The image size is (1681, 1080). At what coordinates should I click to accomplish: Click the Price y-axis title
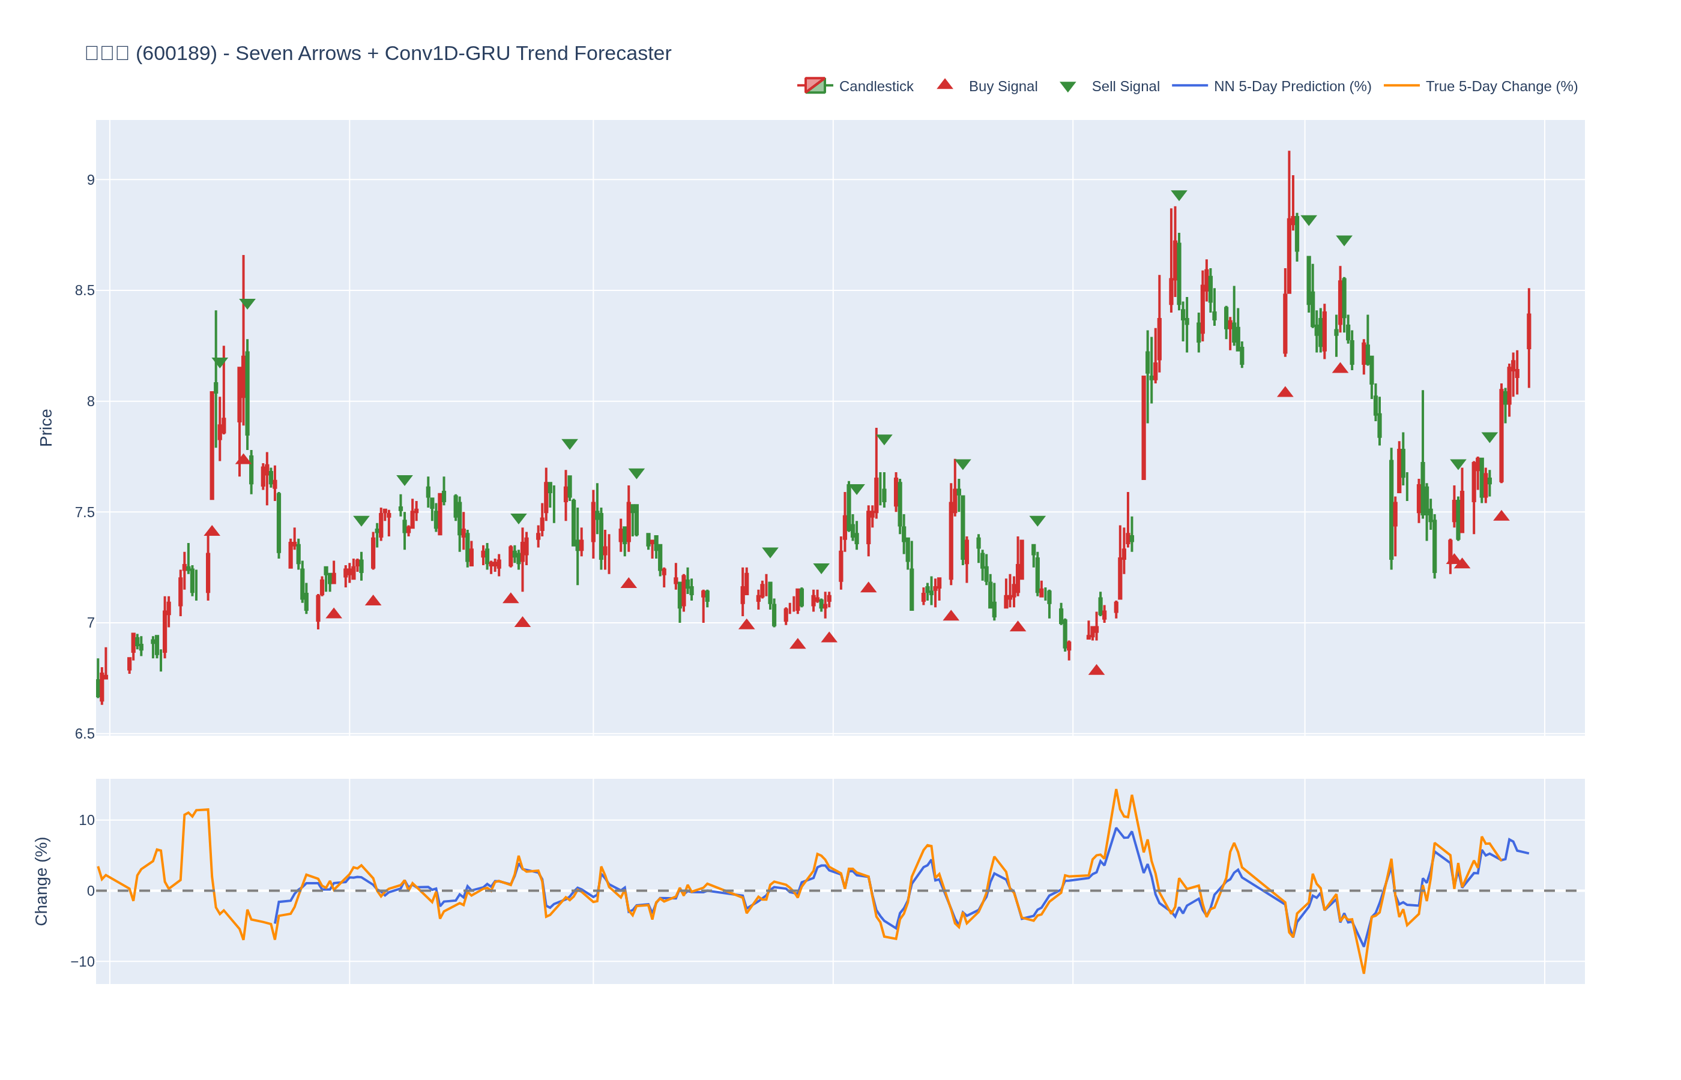click(x=46, y=428)
